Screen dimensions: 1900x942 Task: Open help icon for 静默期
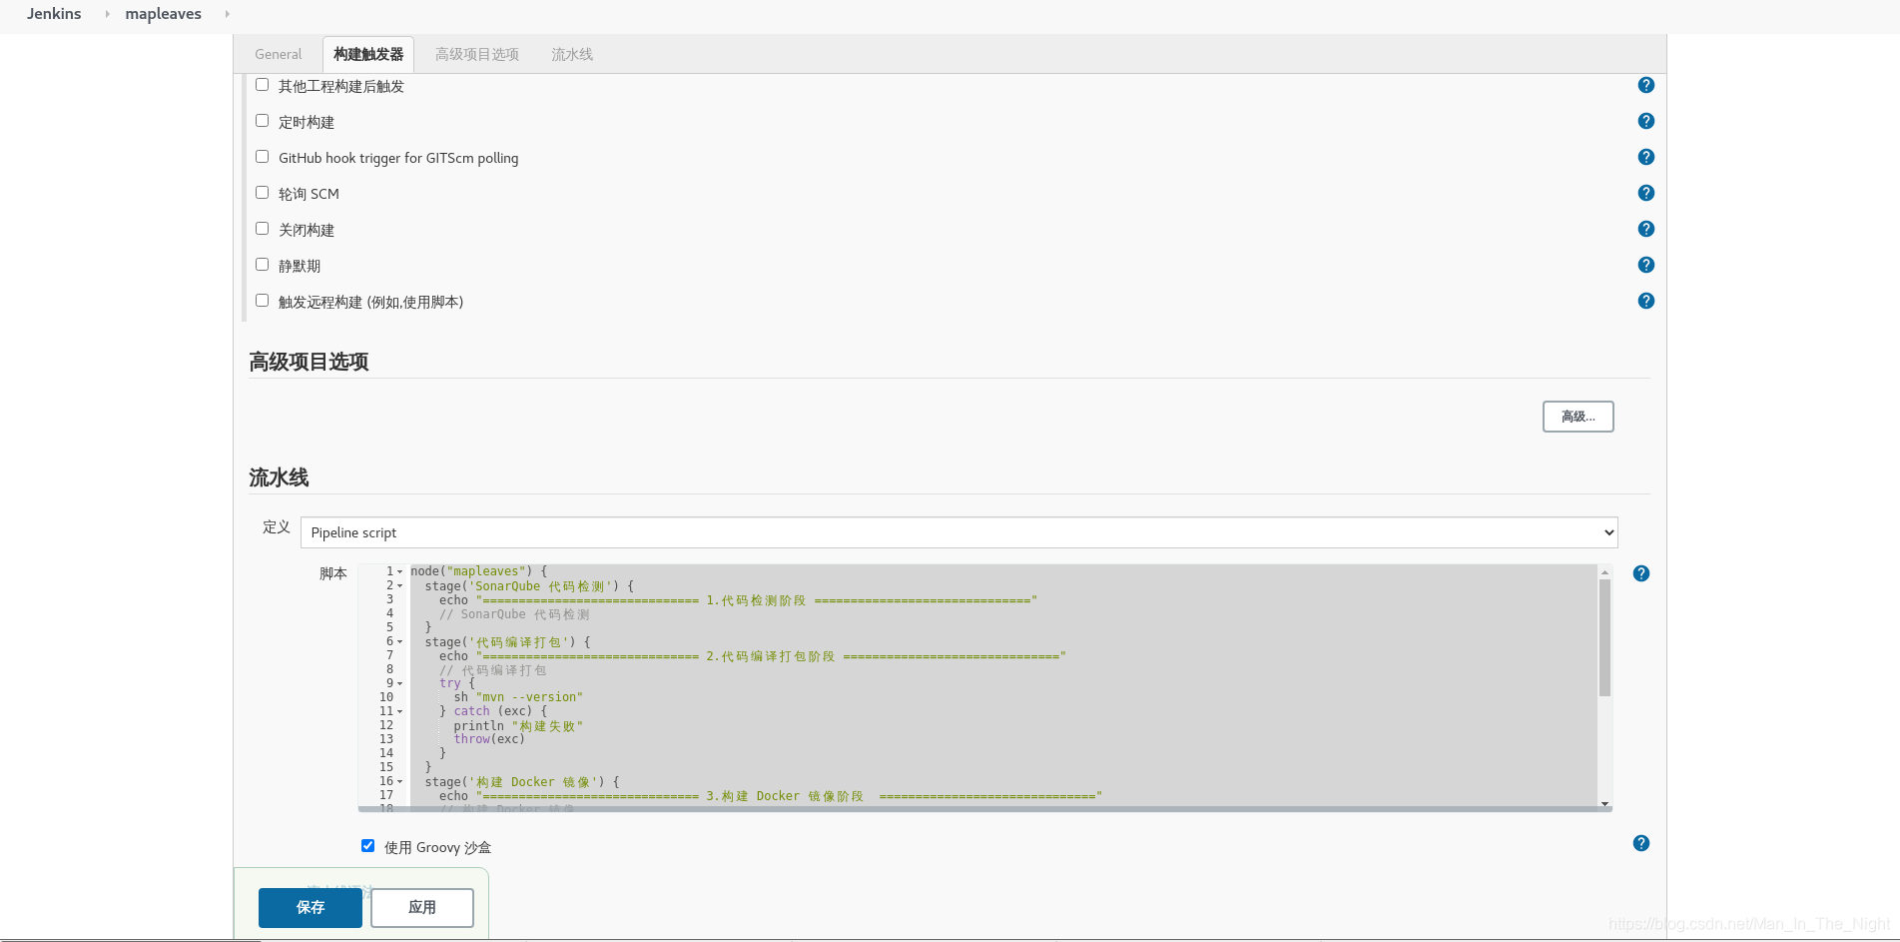(1646, 265)
